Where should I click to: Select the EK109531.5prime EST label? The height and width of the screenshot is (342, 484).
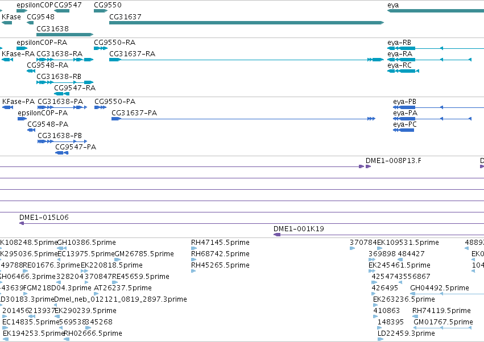408,243
